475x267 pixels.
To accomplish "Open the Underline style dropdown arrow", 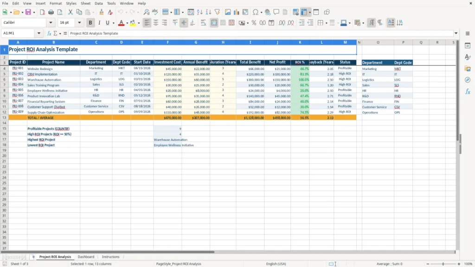I will (x=114, y=23).
